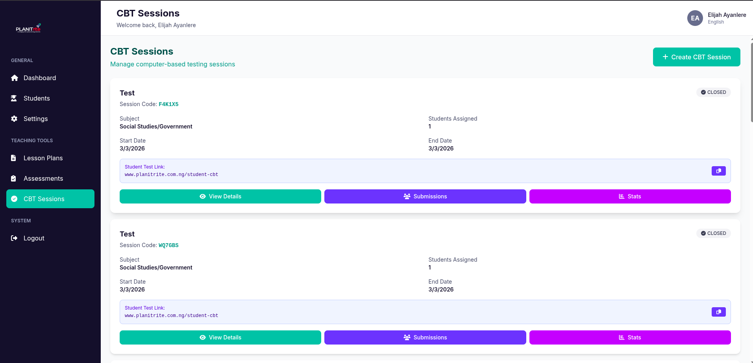This screenshot has height=363, width=753.
Task: Copy student test link for session WQ7GBS
Action: pos(718,312)
